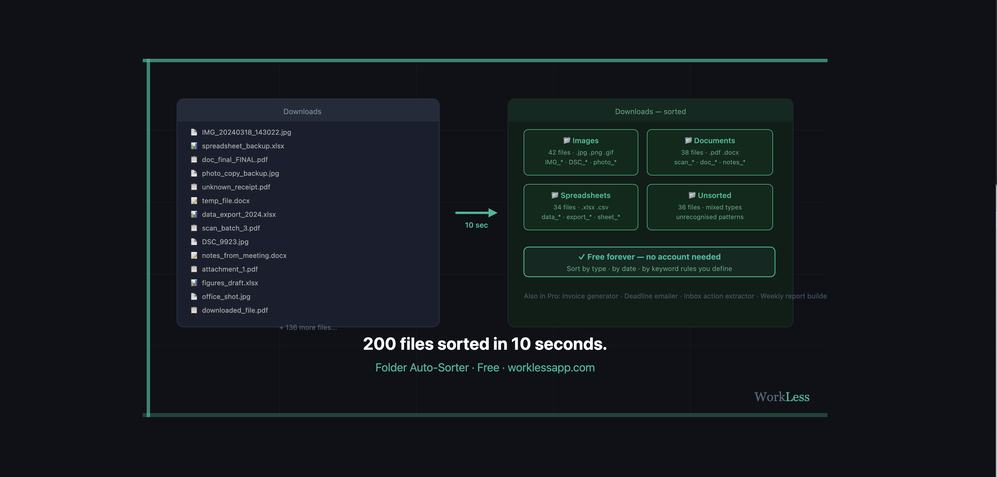Click the "IMG_* · DSC_* · photo_*" pattern line
The image size is (997, 477).
[581, 162]
